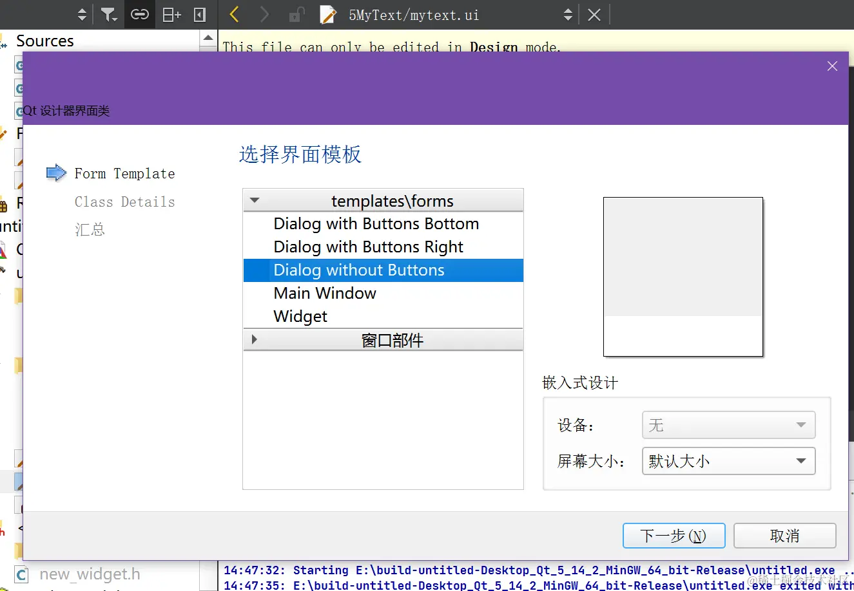Click the file lock icon
The height and width of the screenshot is (591, 854).
(296, 14)
